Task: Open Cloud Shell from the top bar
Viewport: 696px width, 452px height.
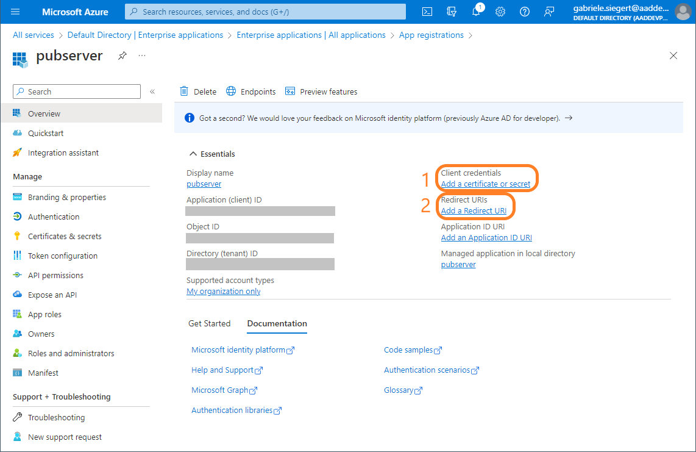Action: coord(428,12)
